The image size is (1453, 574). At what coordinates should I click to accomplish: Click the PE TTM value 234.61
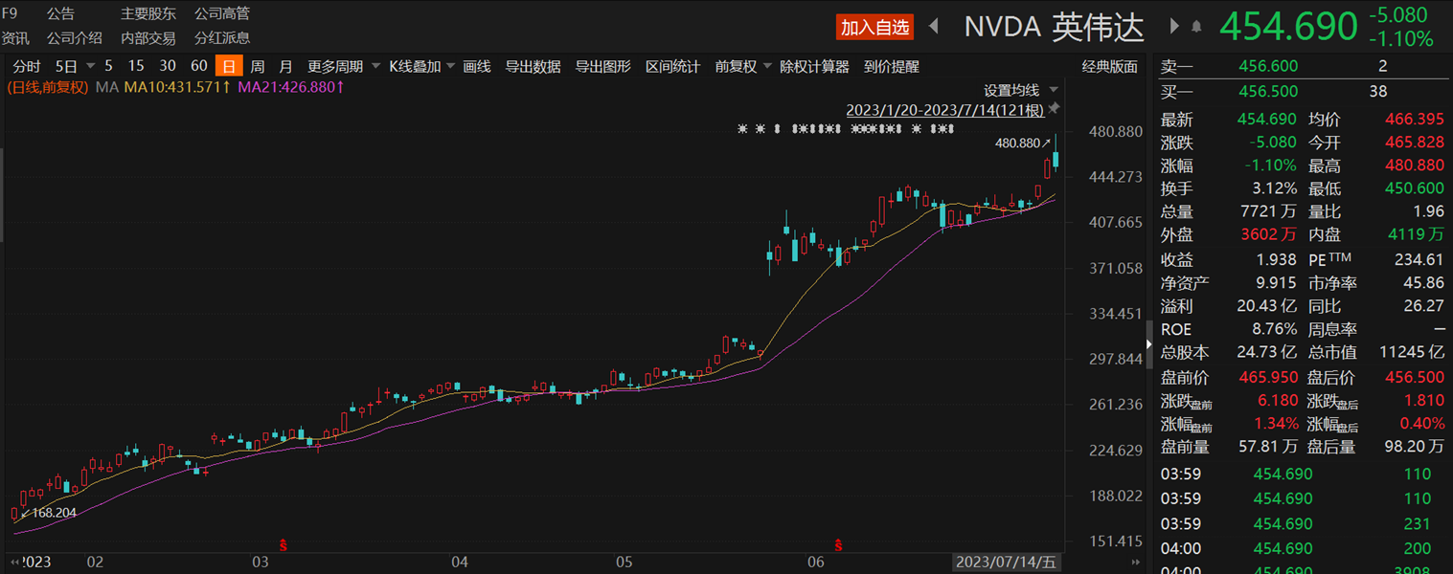1419,259
